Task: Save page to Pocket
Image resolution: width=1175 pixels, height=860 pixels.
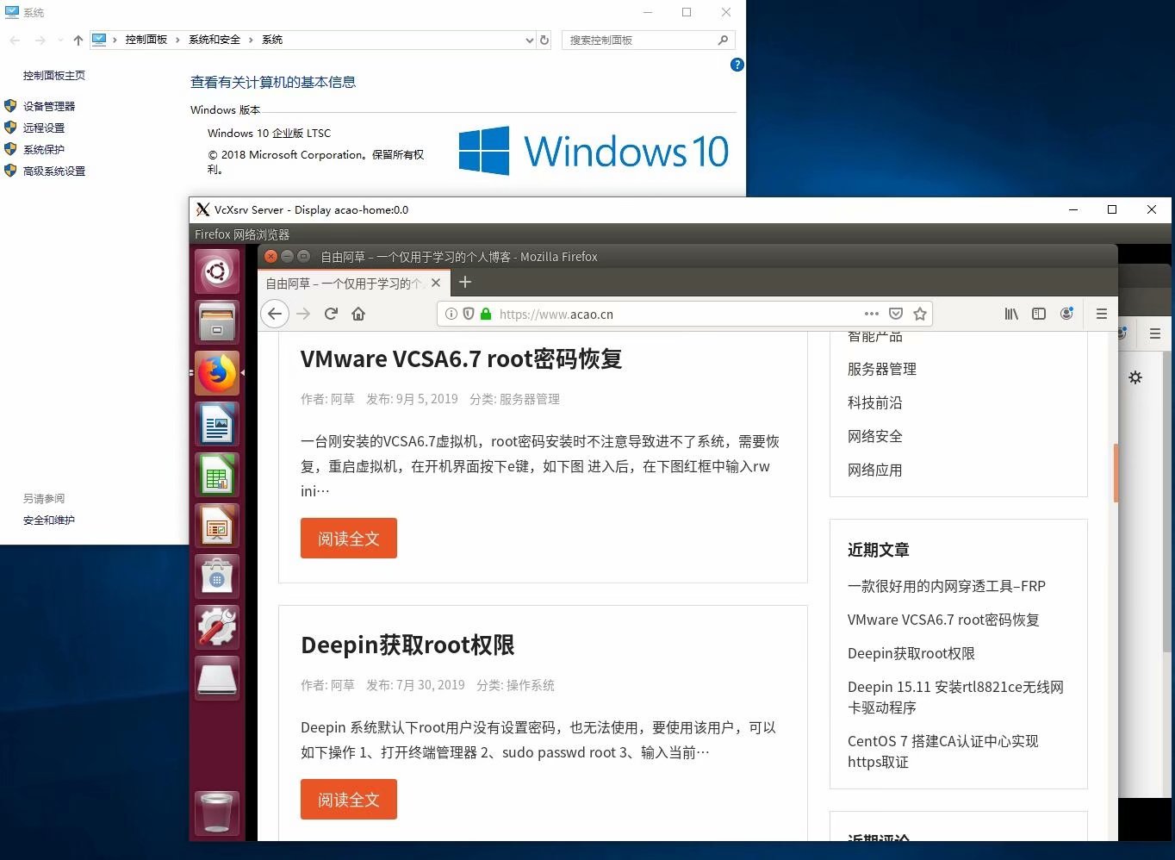Action: 896,314
